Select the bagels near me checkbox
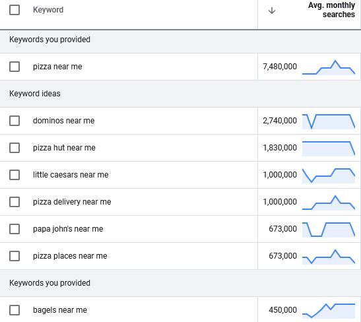 click(15, 310)
